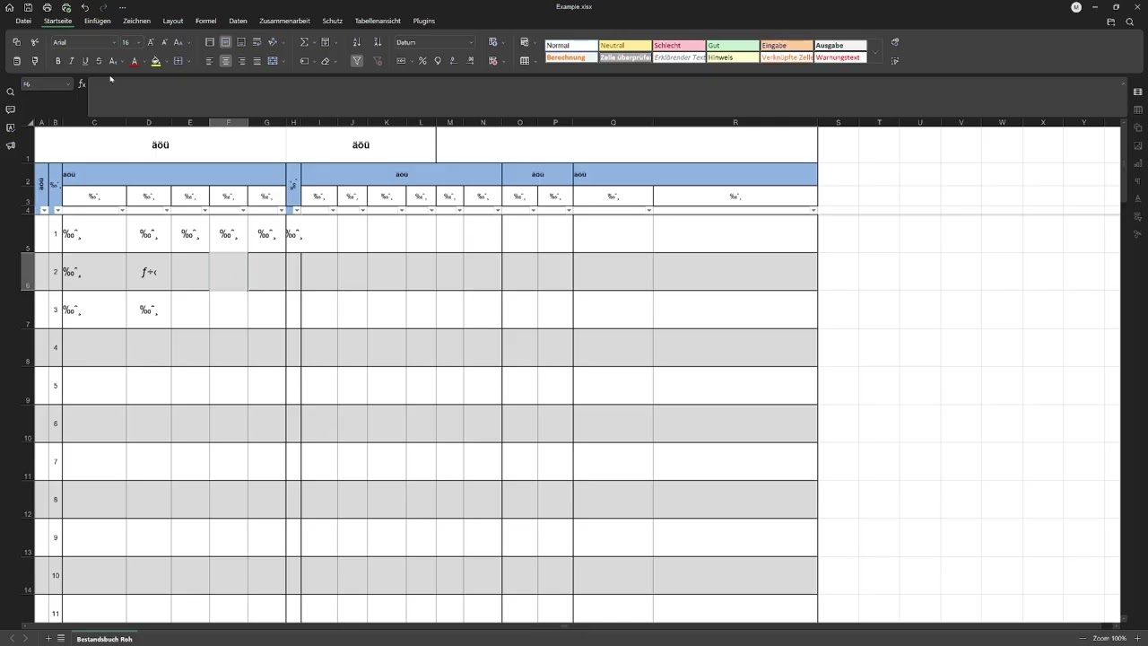Sort ascending
The width and height of the screenshot is (1148, 646).
point(357,42)
